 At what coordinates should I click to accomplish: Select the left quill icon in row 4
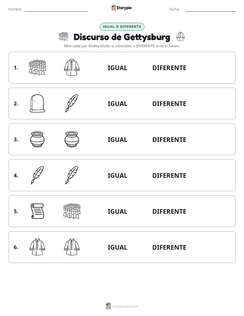tap(37, 175)
